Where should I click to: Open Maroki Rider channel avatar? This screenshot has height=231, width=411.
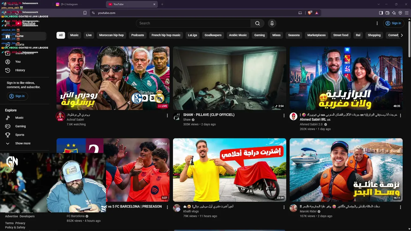click(x=293, y=208)
